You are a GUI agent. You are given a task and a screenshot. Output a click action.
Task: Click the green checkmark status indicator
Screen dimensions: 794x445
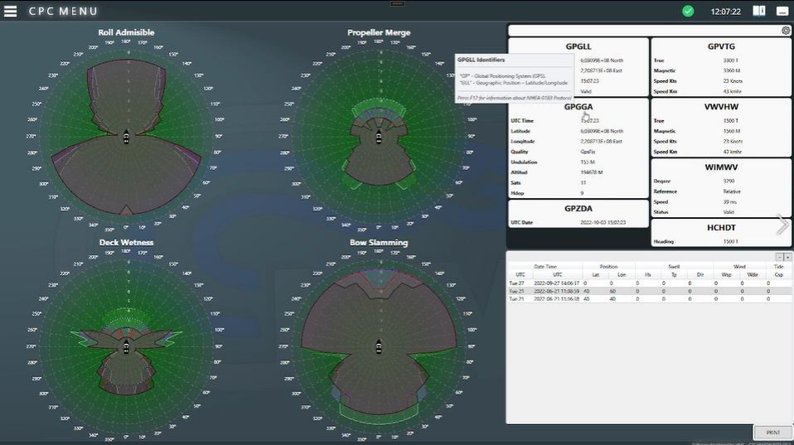(x=688, y=11)
